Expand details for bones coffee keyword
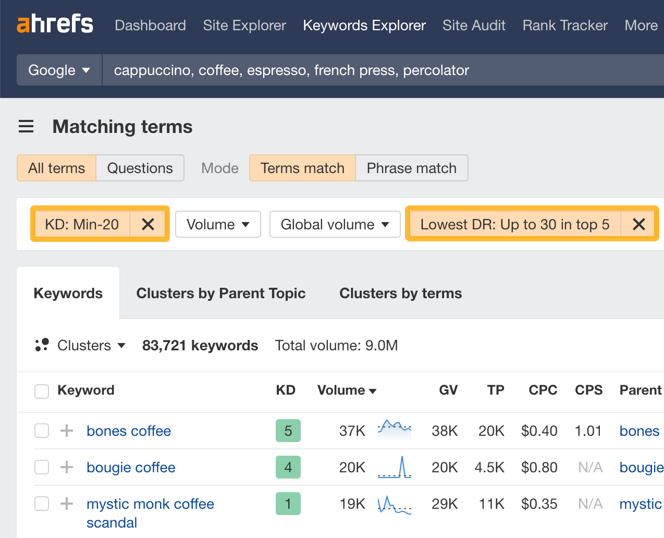The height and width of the screenshot is (538, 664). click(x=66, y=431)
